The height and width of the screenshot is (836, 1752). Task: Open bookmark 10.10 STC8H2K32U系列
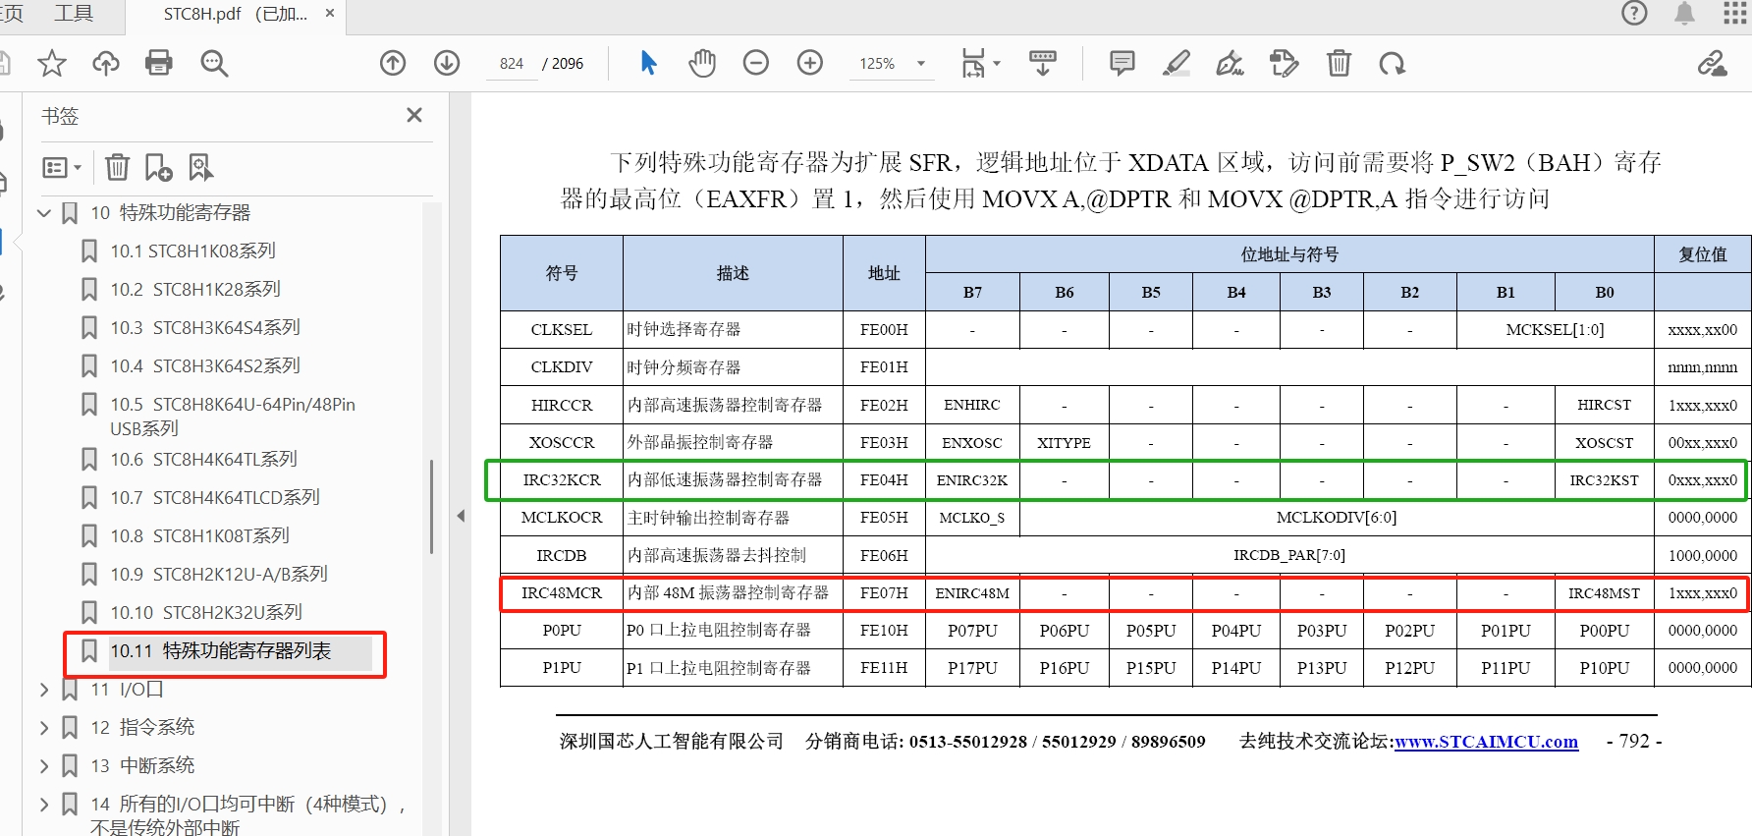coord(206,613)
